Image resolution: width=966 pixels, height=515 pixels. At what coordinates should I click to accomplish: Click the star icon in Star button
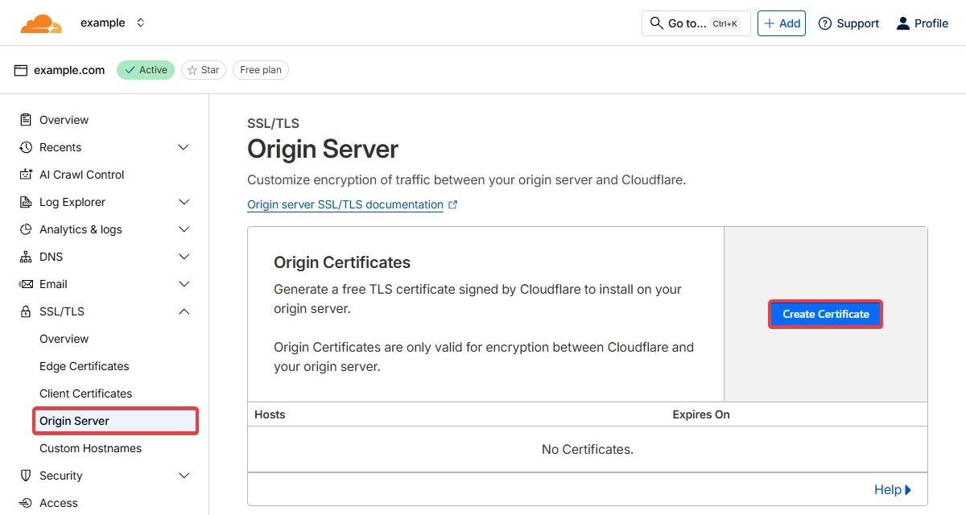click(x=192, y=70)
